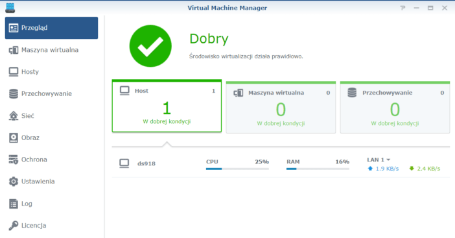Image resolution: width=455 pixels, height=238 pixels.
Task: Select the Host status card
Action: pyautogui.click(x=167, y=106)
